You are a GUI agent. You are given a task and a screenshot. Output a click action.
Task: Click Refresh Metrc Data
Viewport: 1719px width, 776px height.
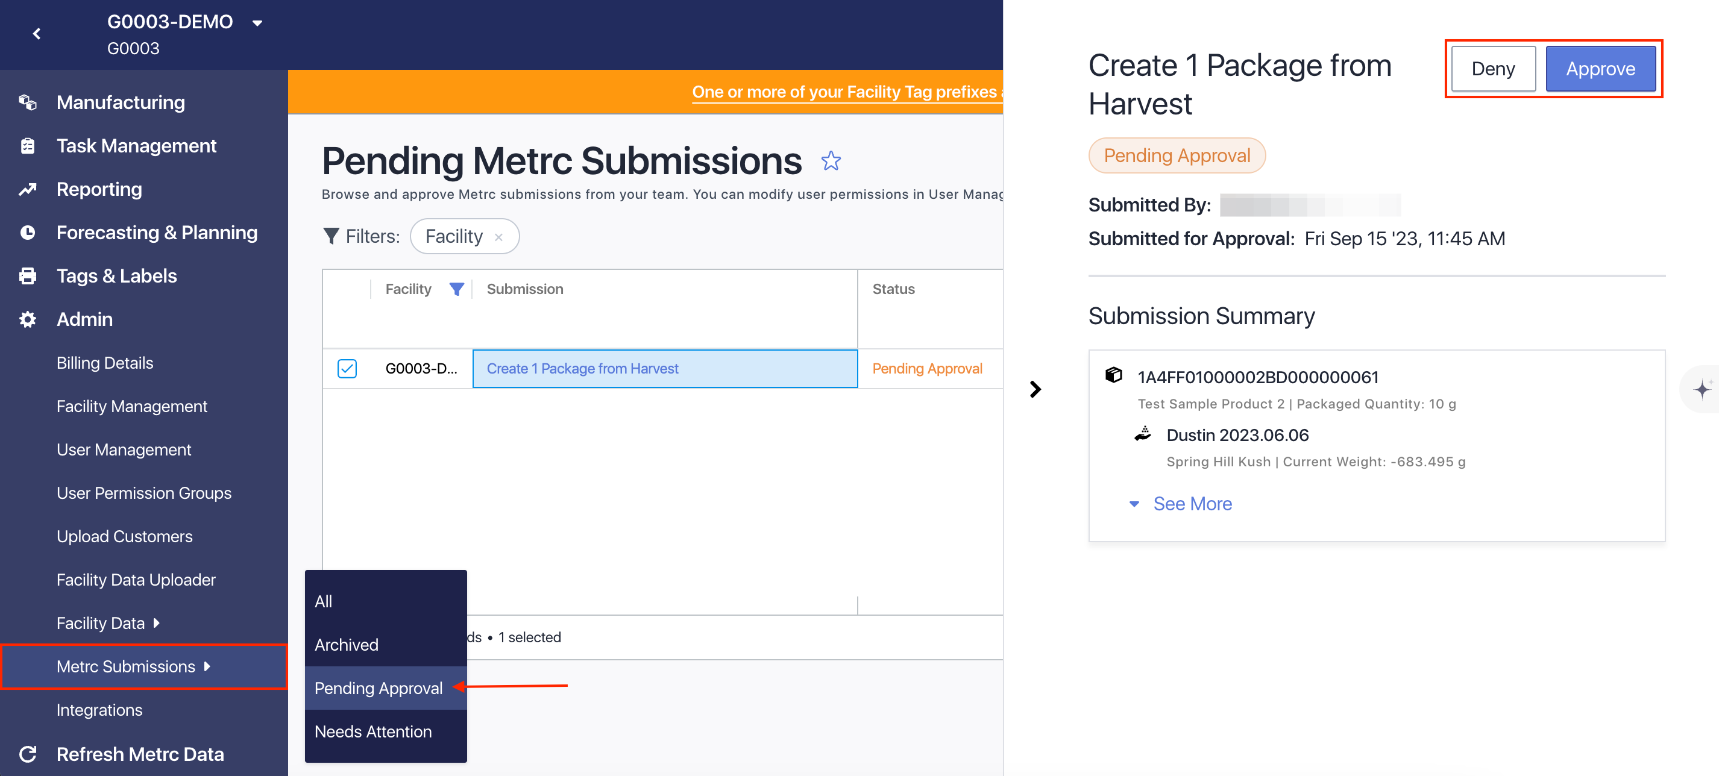(140, 754)
